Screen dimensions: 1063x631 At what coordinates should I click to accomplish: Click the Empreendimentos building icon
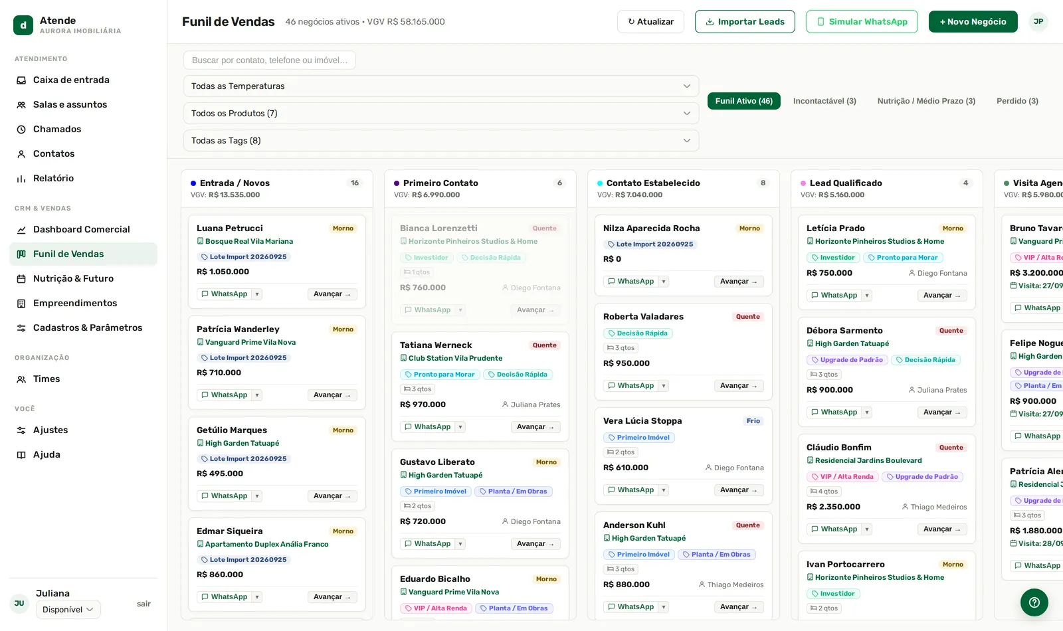coord(21,304)
